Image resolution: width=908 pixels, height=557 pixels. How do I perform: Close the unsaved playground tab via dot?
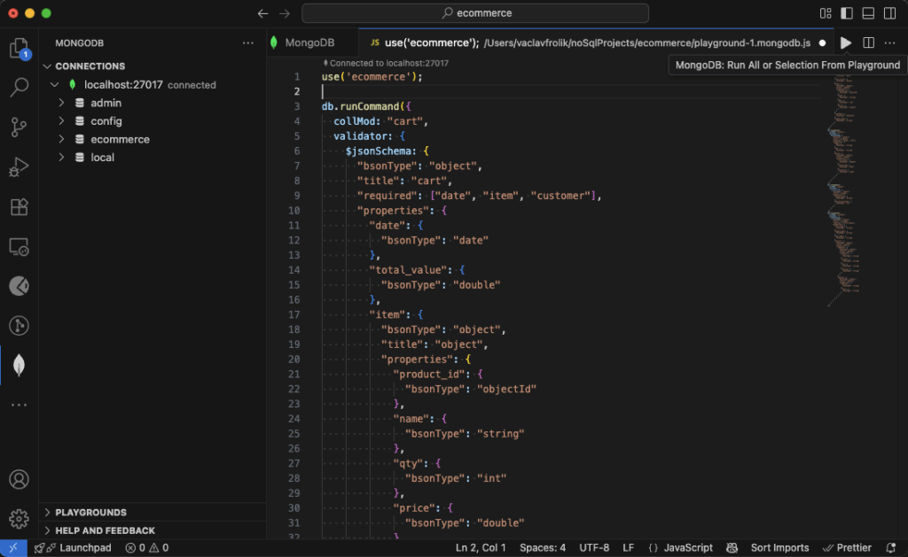point(822,43)
